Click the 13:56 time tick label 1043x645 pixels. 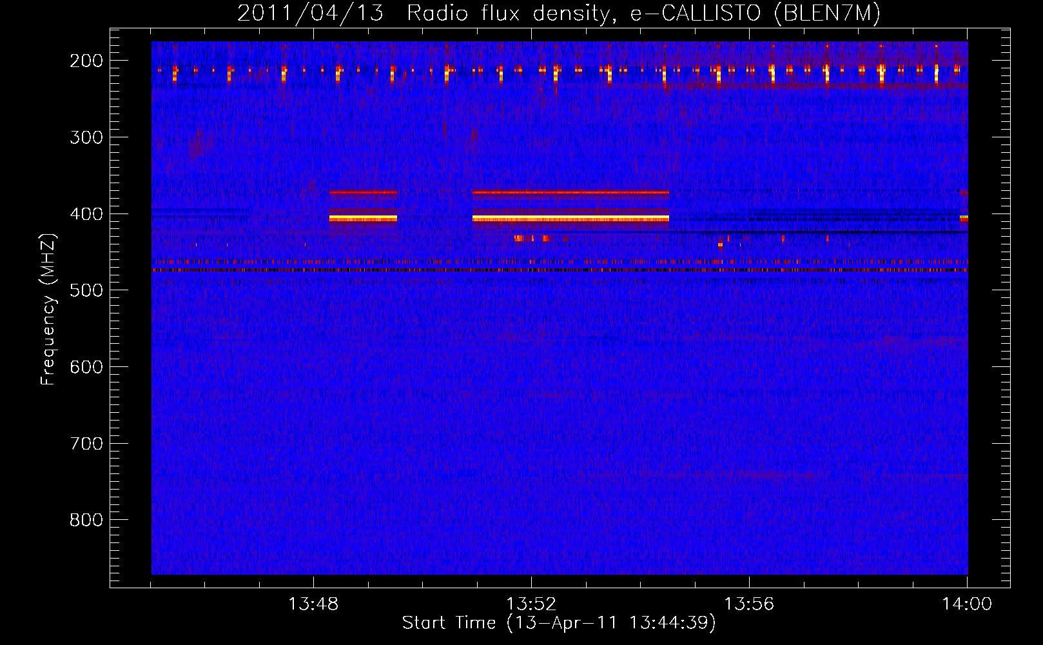749,604
